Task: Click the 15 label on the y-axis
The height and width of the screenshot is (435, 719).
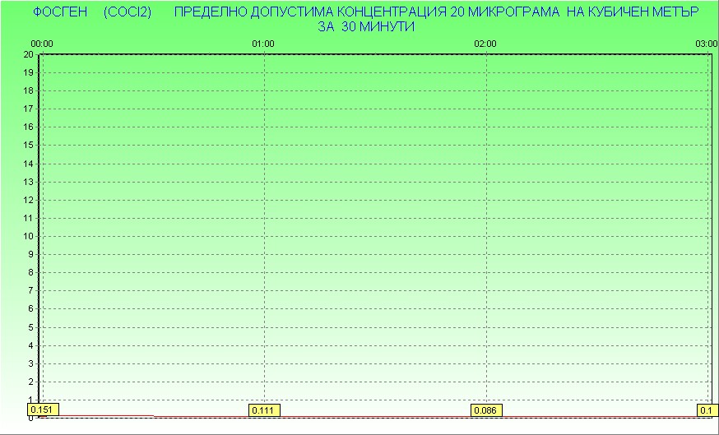Action: (x=28, y=146)
